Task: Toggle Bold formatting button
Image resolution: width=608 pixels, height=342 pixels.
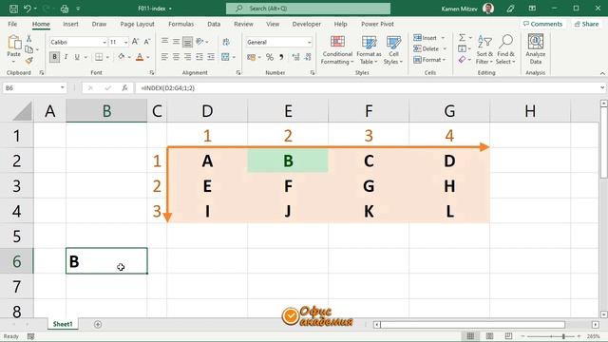Action: tap(54, 57)
